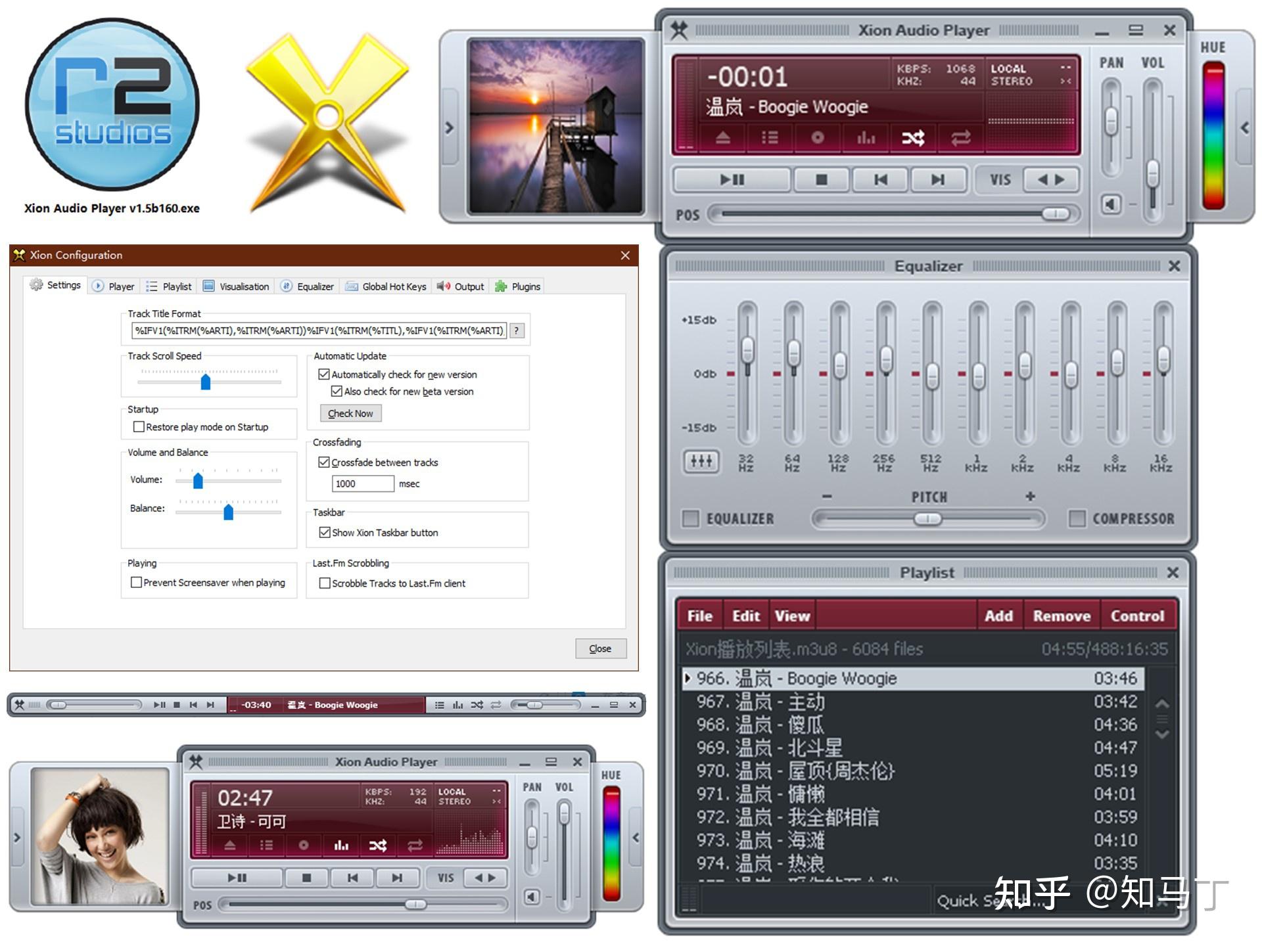The width and height of the screenshot is (1262, 946).
Task: Click the disc icon in the bottom player display
Action: [x=304, y=845]
